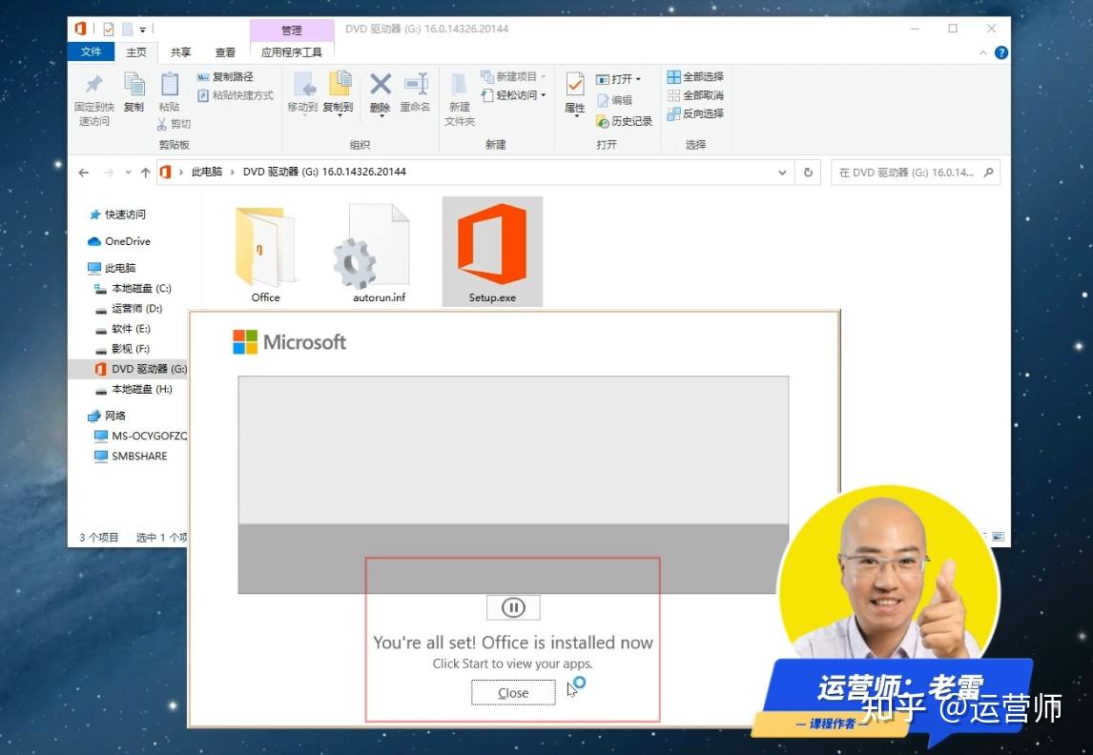Select SMBSHARE network computer

pyautogui.click(x=131, y=457)
